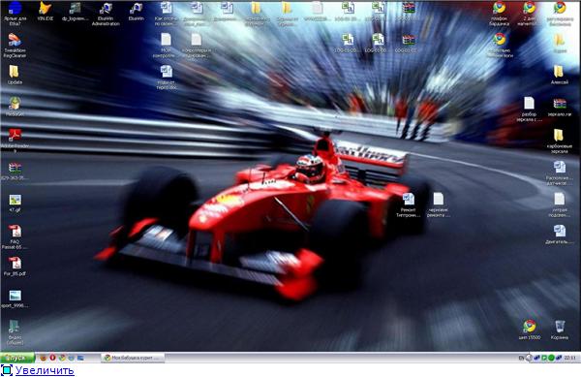
Task: Open the плафон бардачка Chrome shortcut
Action: point(499,14)
